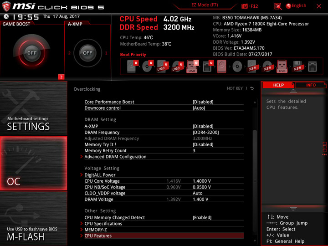The height and width of the screenshot is (246, 328).
Task: Toggle Core Performance Boost [Disabled] value
Action: tap(203, 102)
